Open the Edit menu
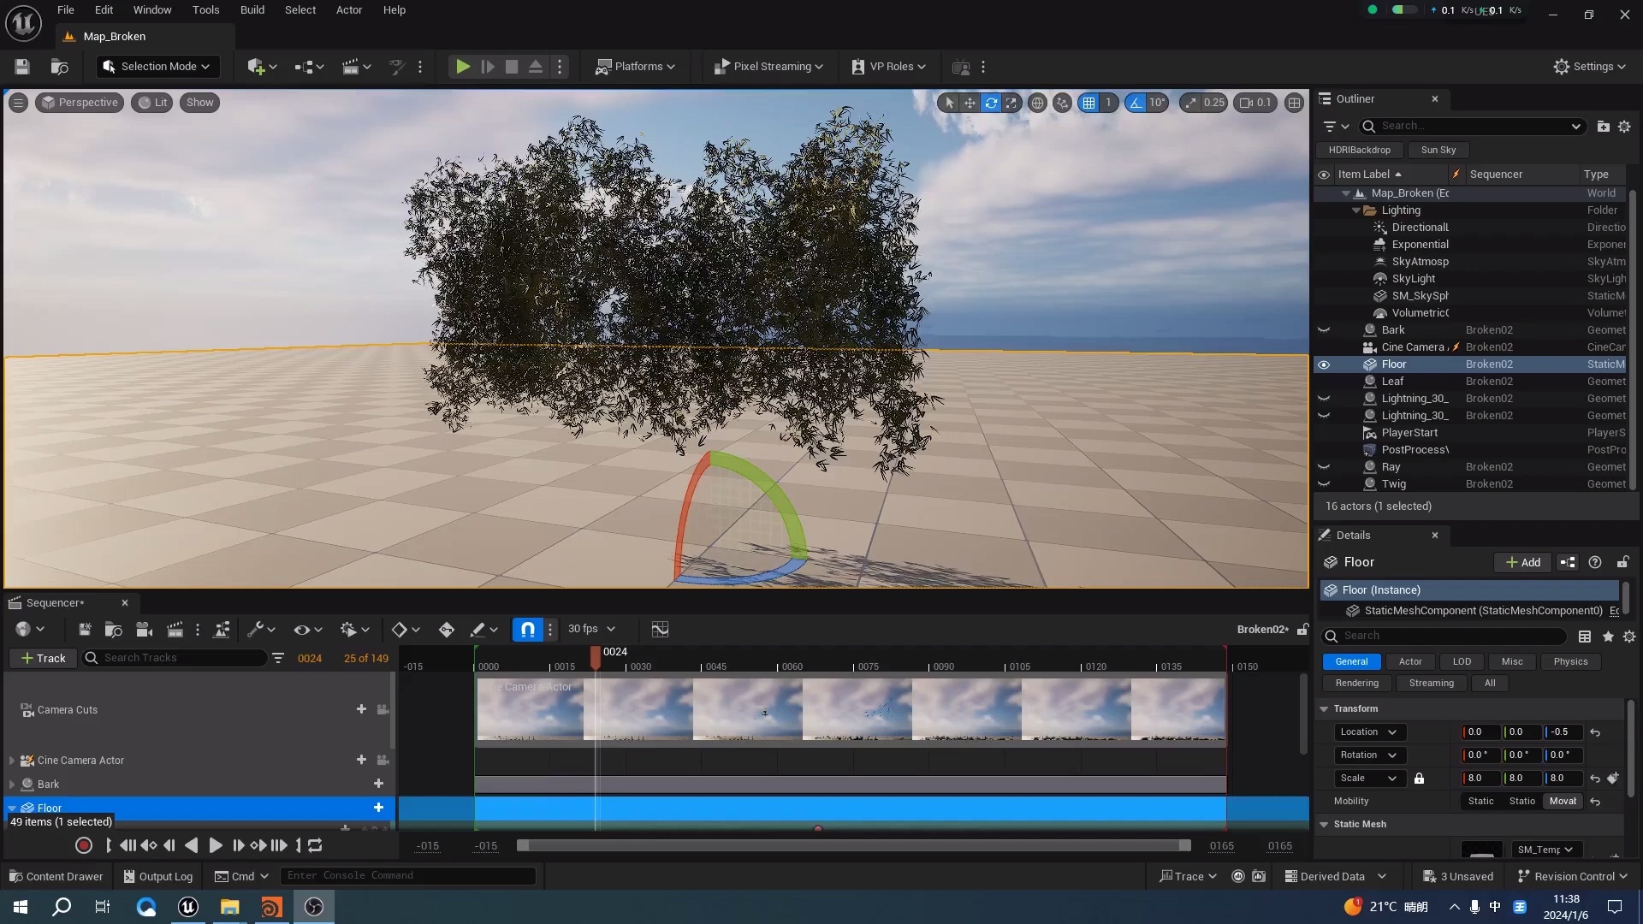The height and width of the screenshot is (924, 1643). (103, 9)
